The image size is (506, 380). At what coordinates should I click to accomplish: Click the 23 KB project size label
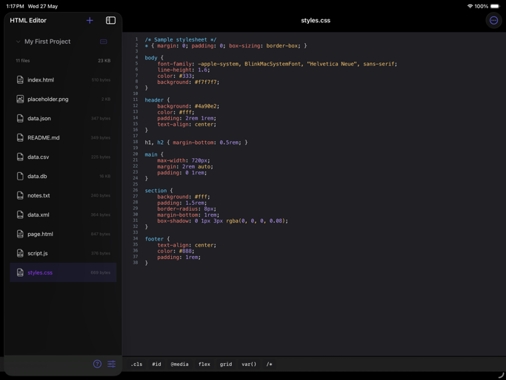coord(104,60)
